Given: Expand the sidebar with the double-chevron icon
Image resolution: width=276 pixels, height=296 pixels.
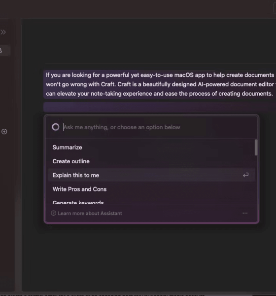Looking at the screenshot, I should [x=3, y=32].
